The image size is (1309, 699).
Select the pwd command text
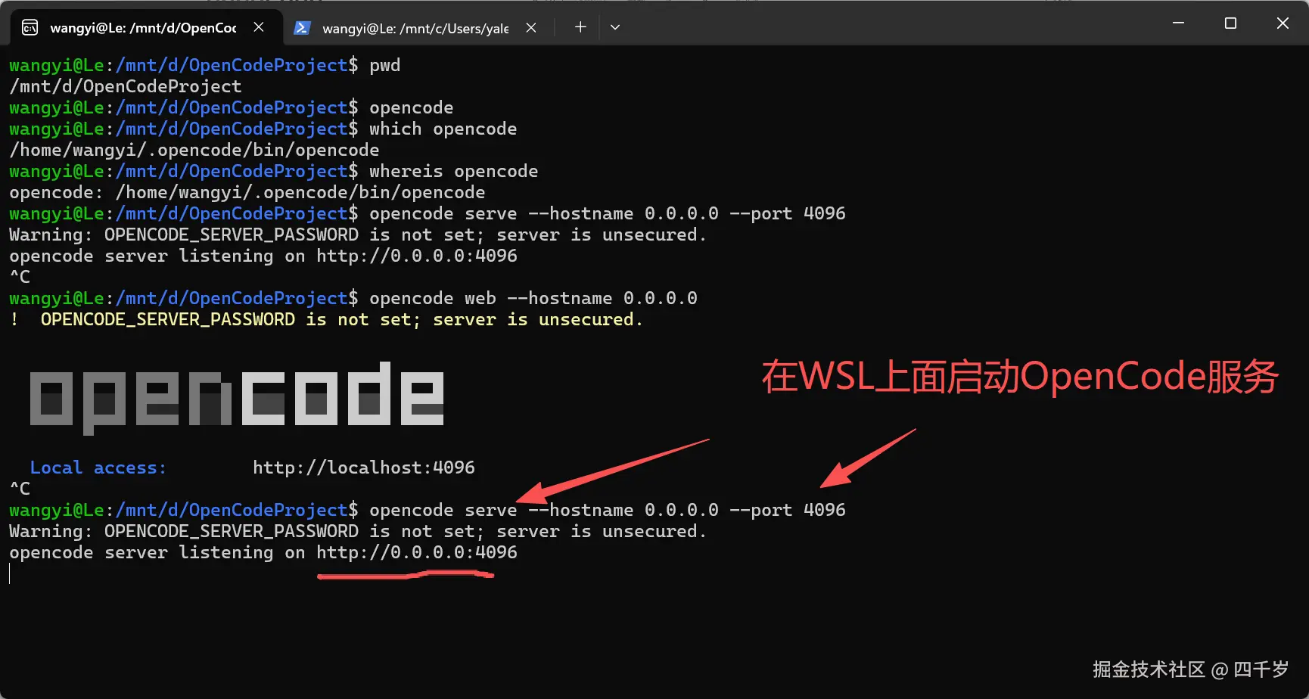pyautogui.click(x=384, y=65)
